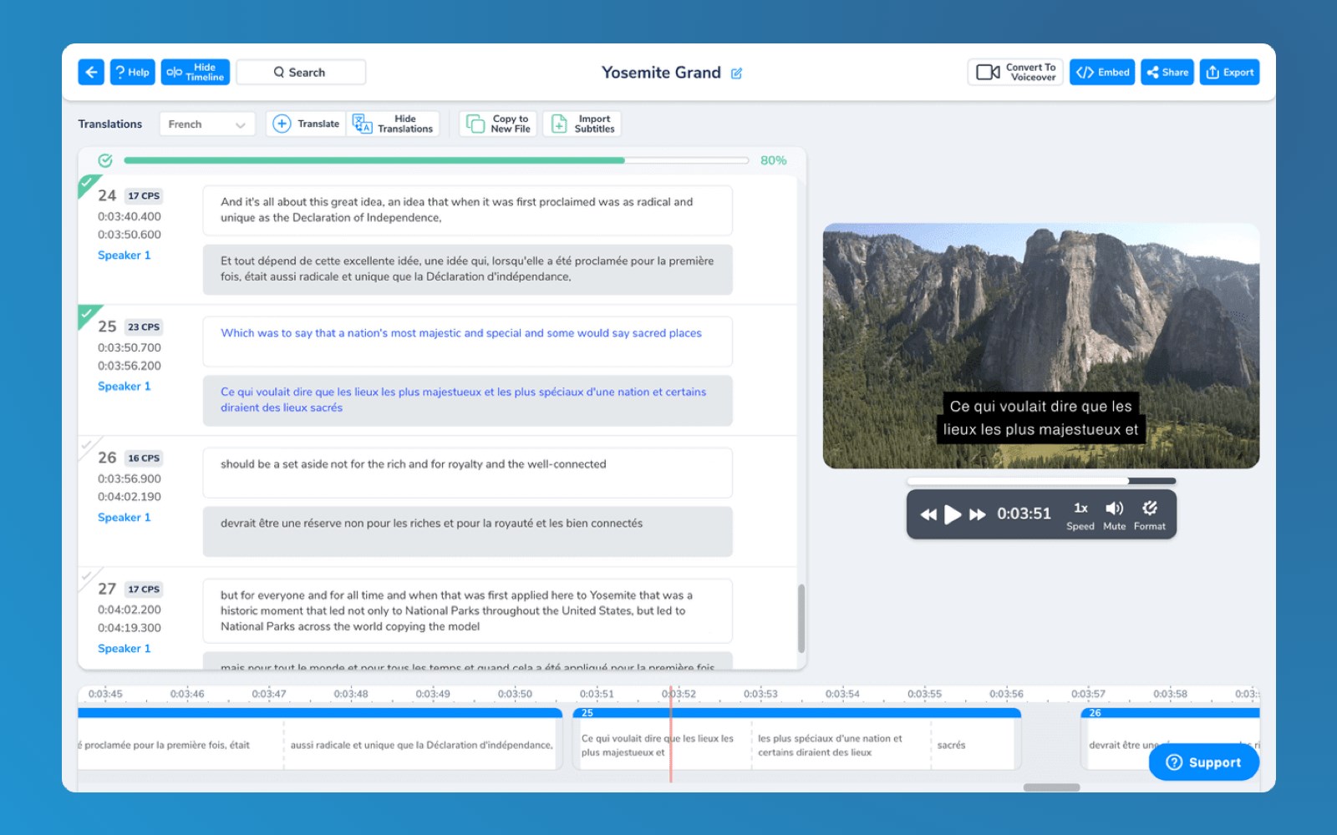Click the Yosemite video preview
1337x835 pixels.
(1041, 346)
